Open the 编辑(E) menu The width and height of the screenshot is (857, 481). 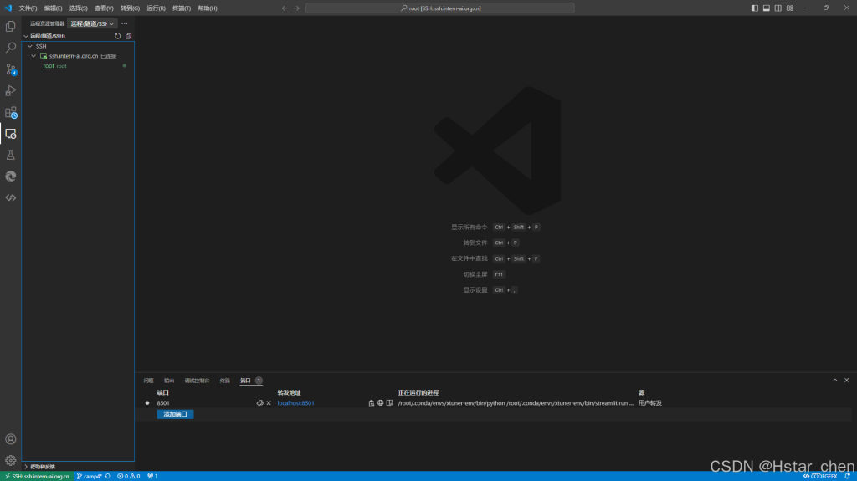(53, 8)
